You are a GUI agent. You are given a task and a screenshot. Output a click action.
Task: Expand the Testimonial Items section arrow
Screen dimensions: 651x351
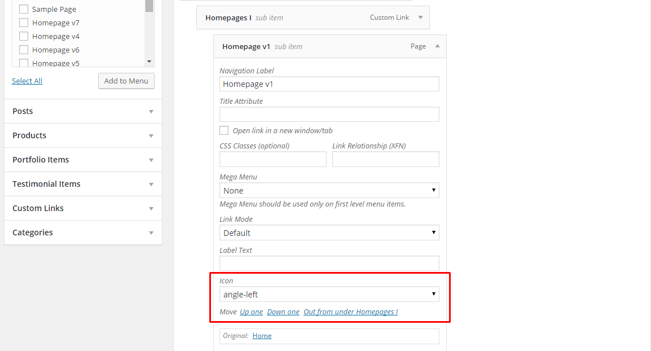pos(151,185)
